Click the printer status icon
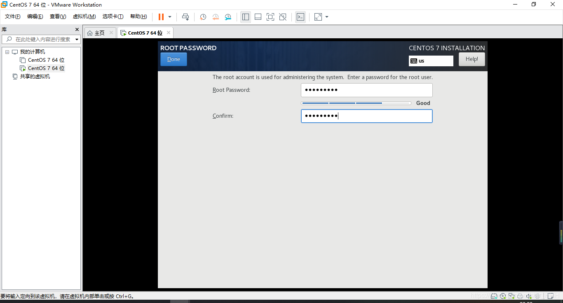Viewport: 563px width, 303px height. point(520,296)
